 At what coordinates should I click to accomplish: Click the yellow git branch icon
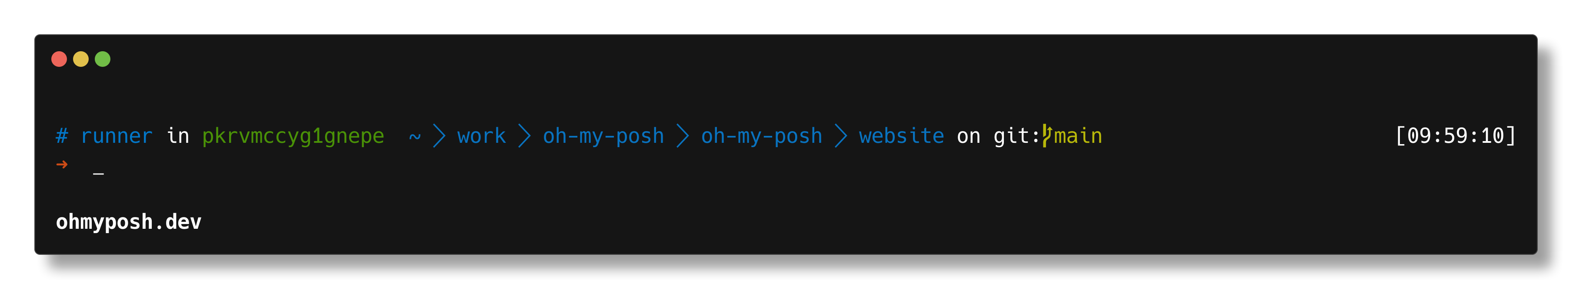1046,136
